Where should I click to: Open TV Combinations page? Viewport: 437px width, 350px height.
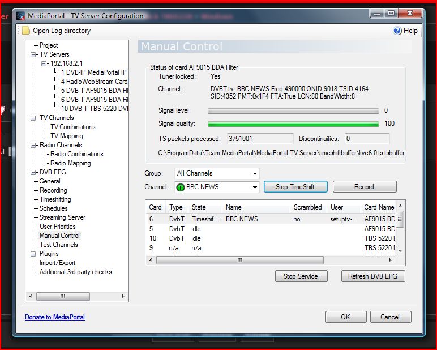[73, 127]
